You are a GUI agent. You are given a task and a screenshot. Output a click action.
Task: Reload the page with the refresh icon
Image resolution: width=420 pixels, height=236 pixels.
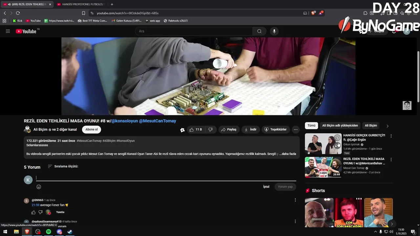(18, 13)
